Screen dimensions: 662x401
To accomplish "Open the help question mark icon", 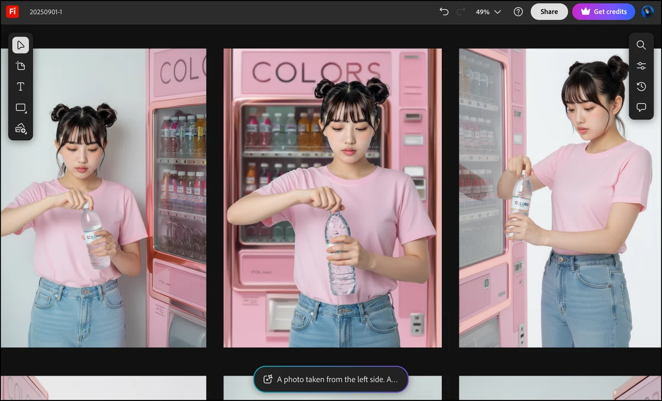I will [518, 12].
